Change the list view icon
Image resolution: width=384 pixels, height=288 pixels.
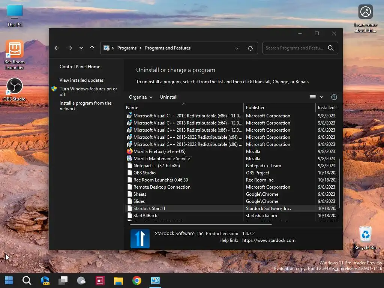(x=312, y=97)
